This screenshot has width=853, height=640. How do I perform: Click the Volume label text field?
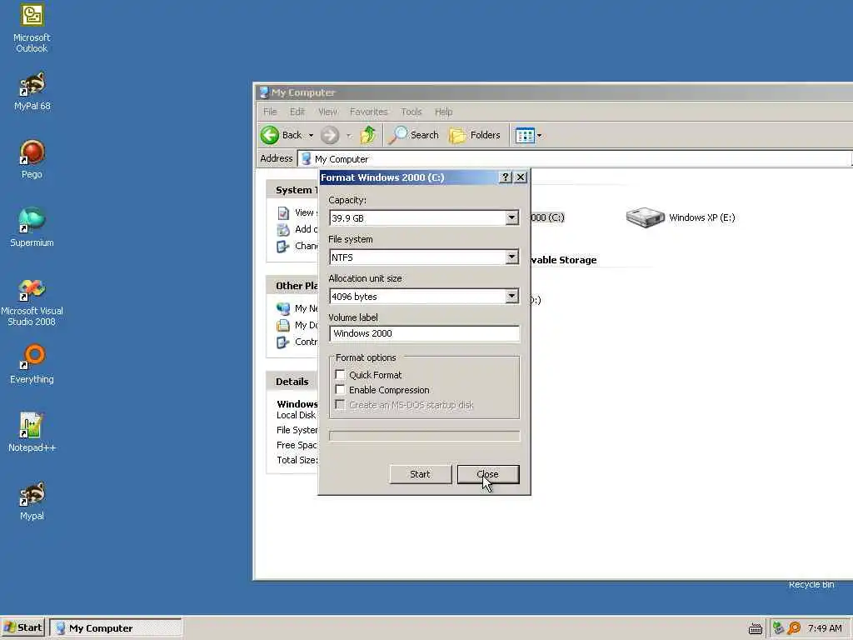[424, 333]
